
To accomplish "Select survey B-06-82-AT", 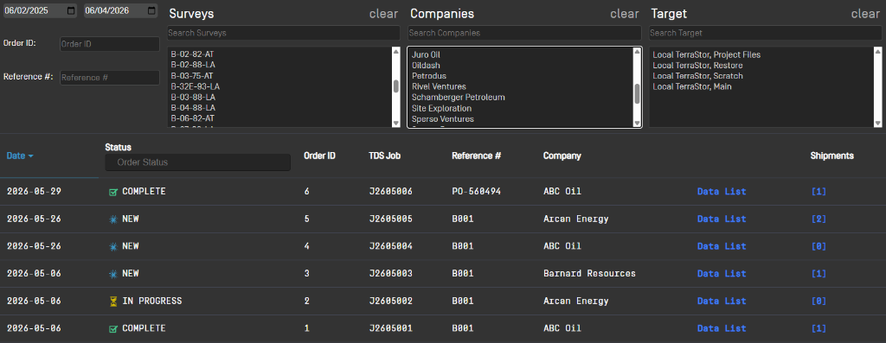I will coord(192,118).
